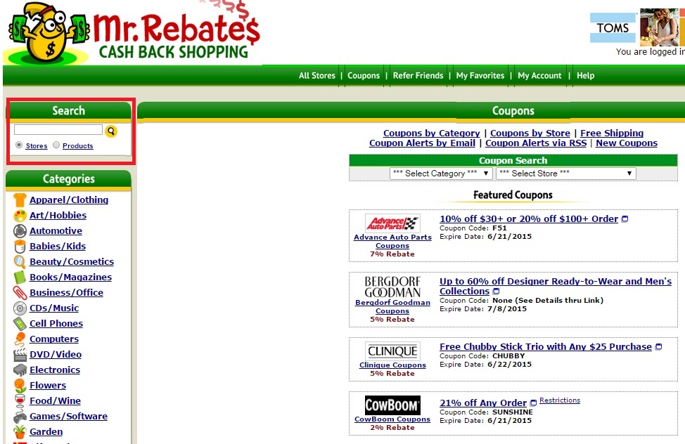Click the CowBoom logo
Viewport: 685px width, 444px height.
(392, 405)
